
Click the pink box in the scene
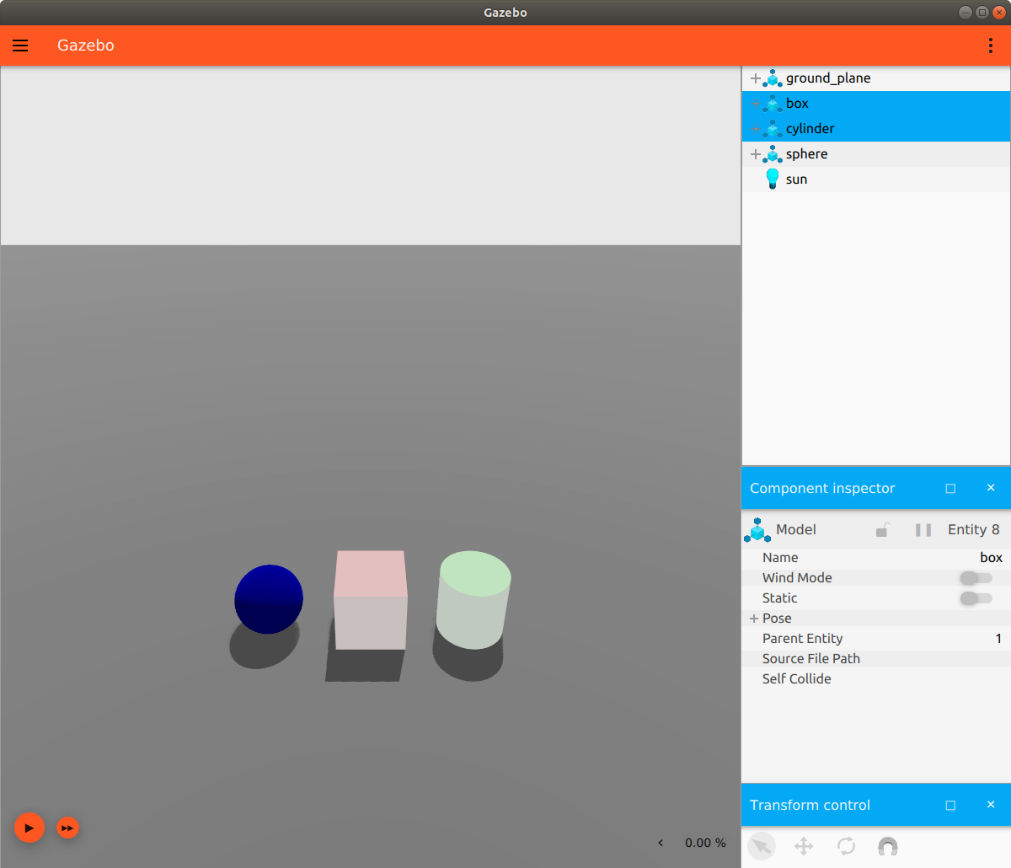pos(371,600)
